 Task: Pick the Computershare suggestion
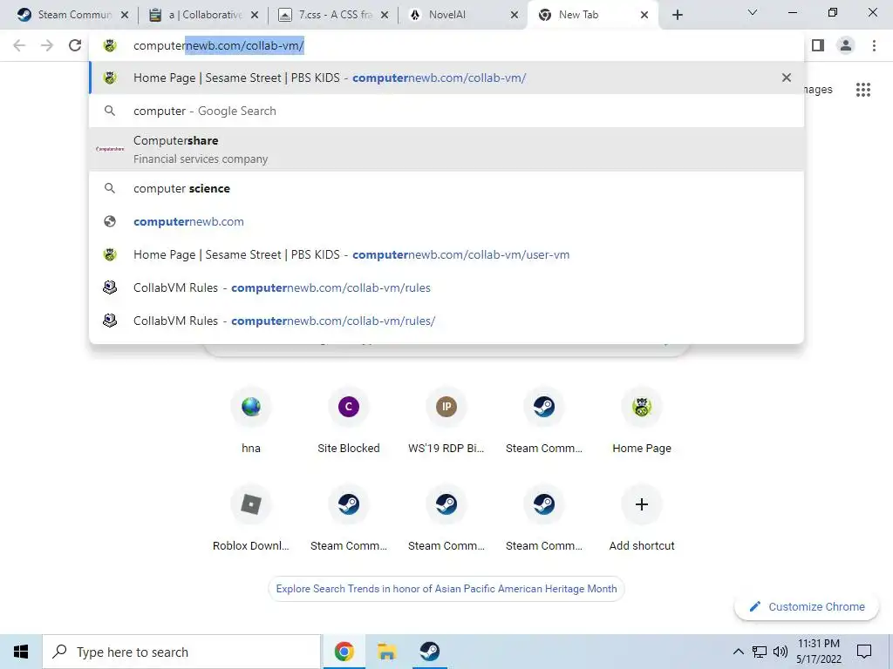click(446, 149)
